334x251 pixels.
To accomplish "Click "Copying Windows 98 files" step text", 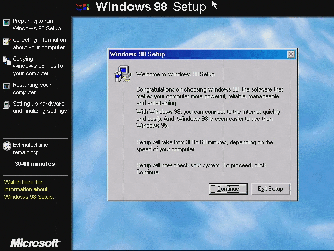I will 38,66.
